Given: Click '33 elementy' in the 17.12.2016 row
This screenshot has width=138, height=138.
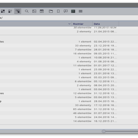Looking at the screenshot, I should click(x=83, y=105).
